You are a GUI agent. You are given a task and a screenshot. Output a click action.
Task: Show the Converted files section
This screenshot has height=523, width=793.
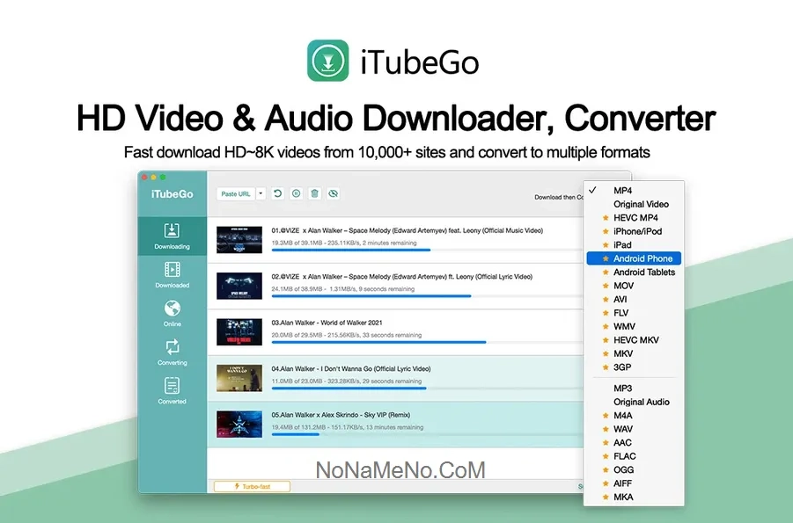(172, 390)
